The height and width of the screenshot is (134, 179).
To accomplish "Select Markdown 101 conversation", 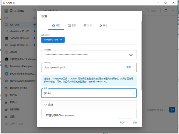I will 20,31.
